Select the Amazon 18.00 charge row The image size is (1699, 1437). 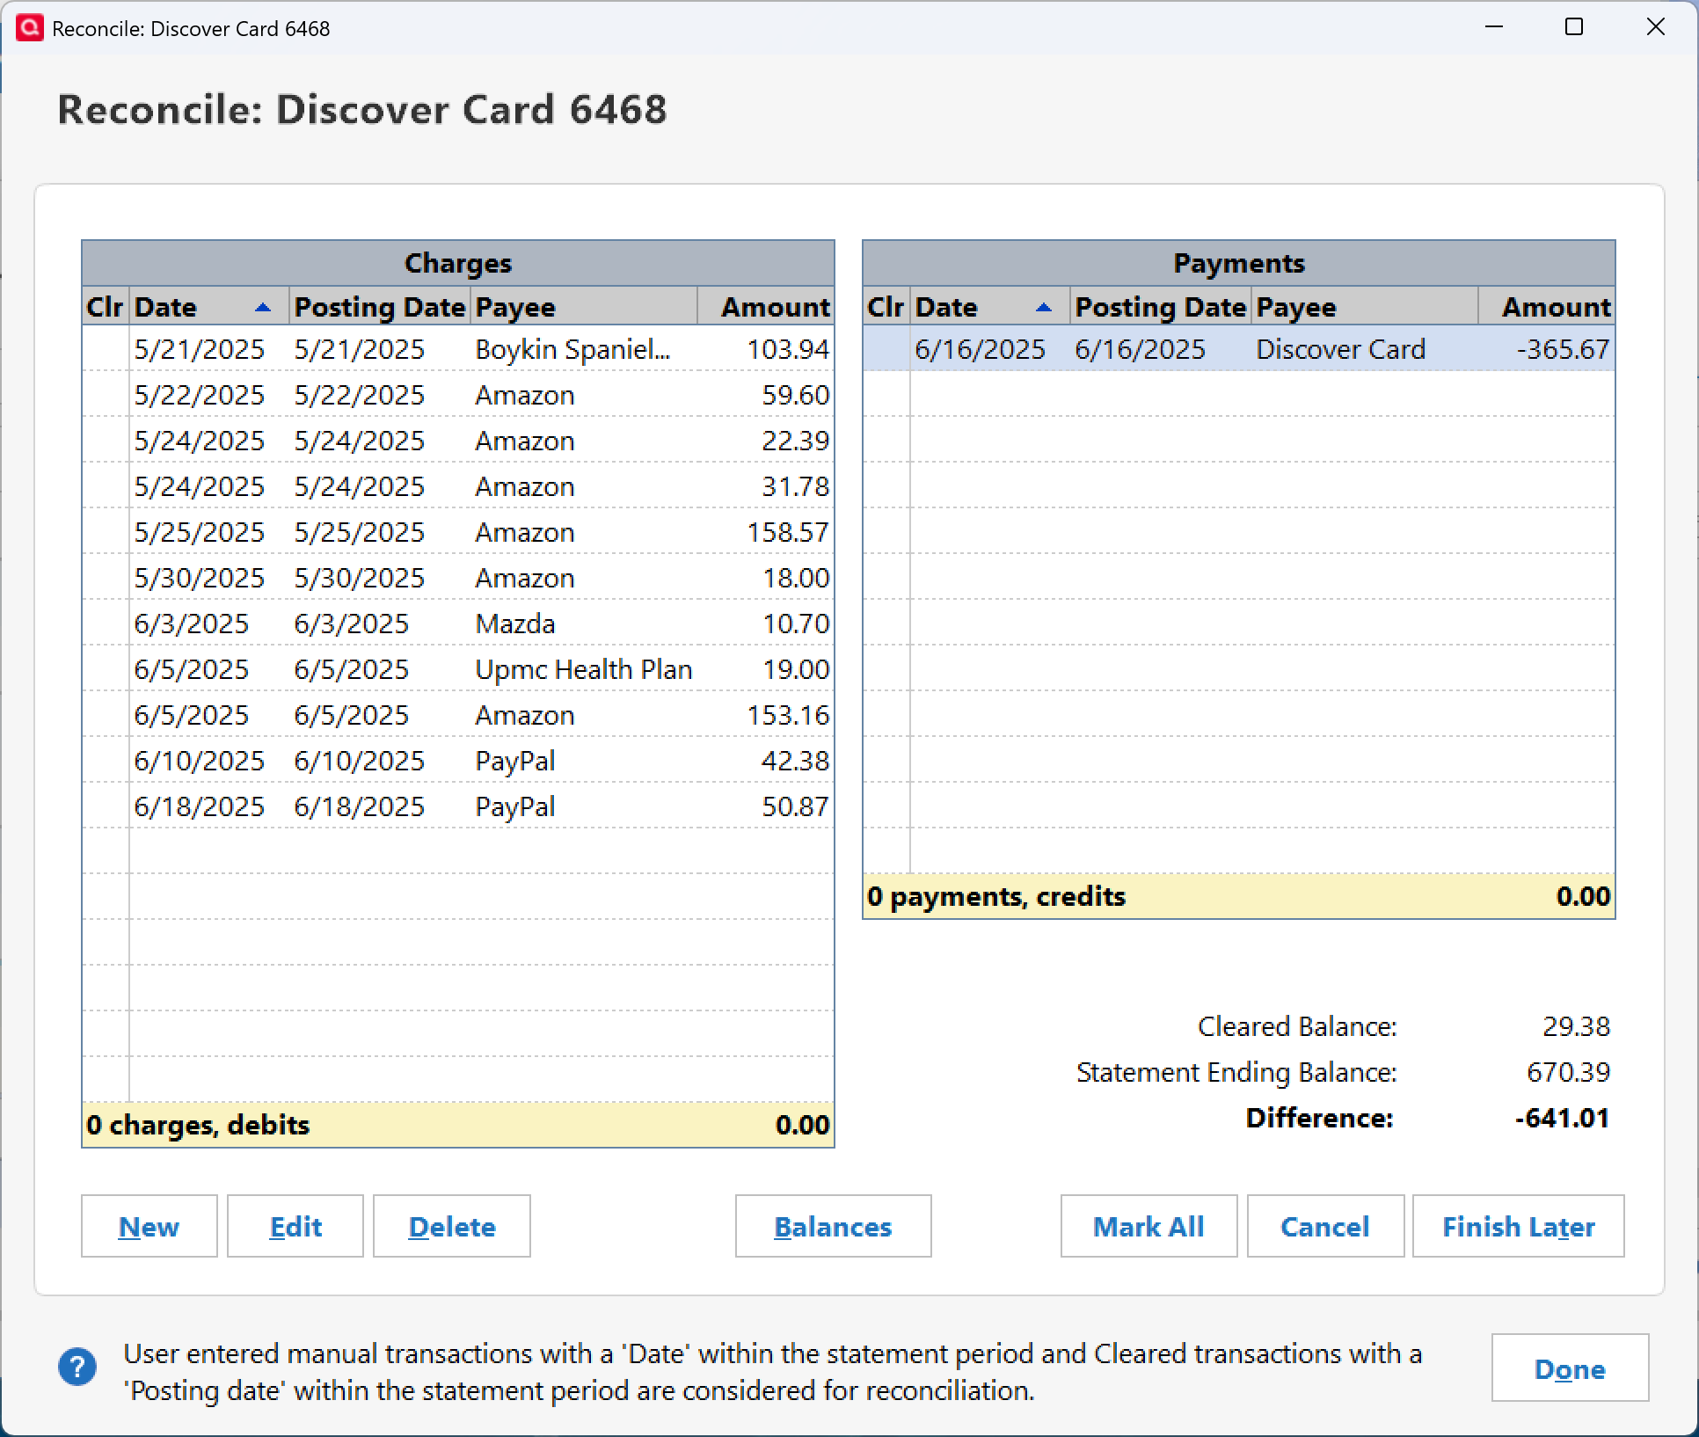tap(458, 578)
